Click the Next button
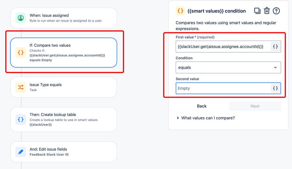This screenshot has width=292, height=169. [255, 106]
